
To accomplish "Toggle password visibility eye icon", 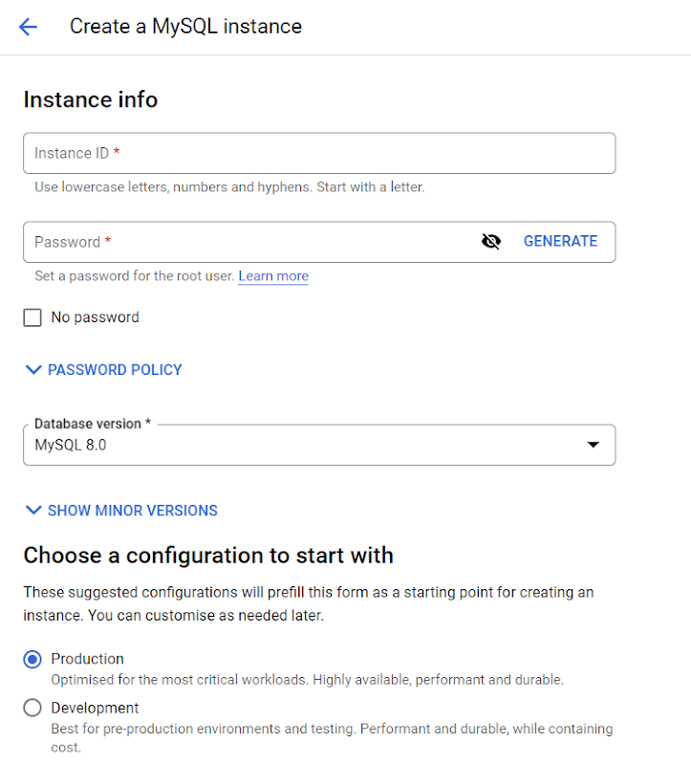I will 491,242.
